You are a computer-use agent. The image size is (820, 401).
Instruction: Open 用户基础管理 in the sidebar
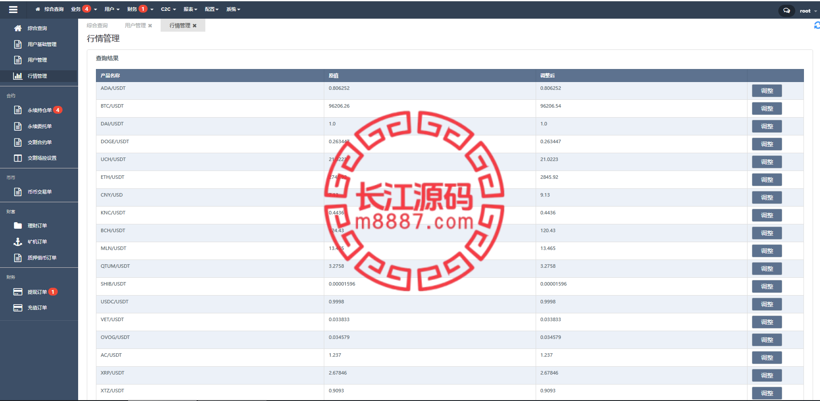coord(42,44)
